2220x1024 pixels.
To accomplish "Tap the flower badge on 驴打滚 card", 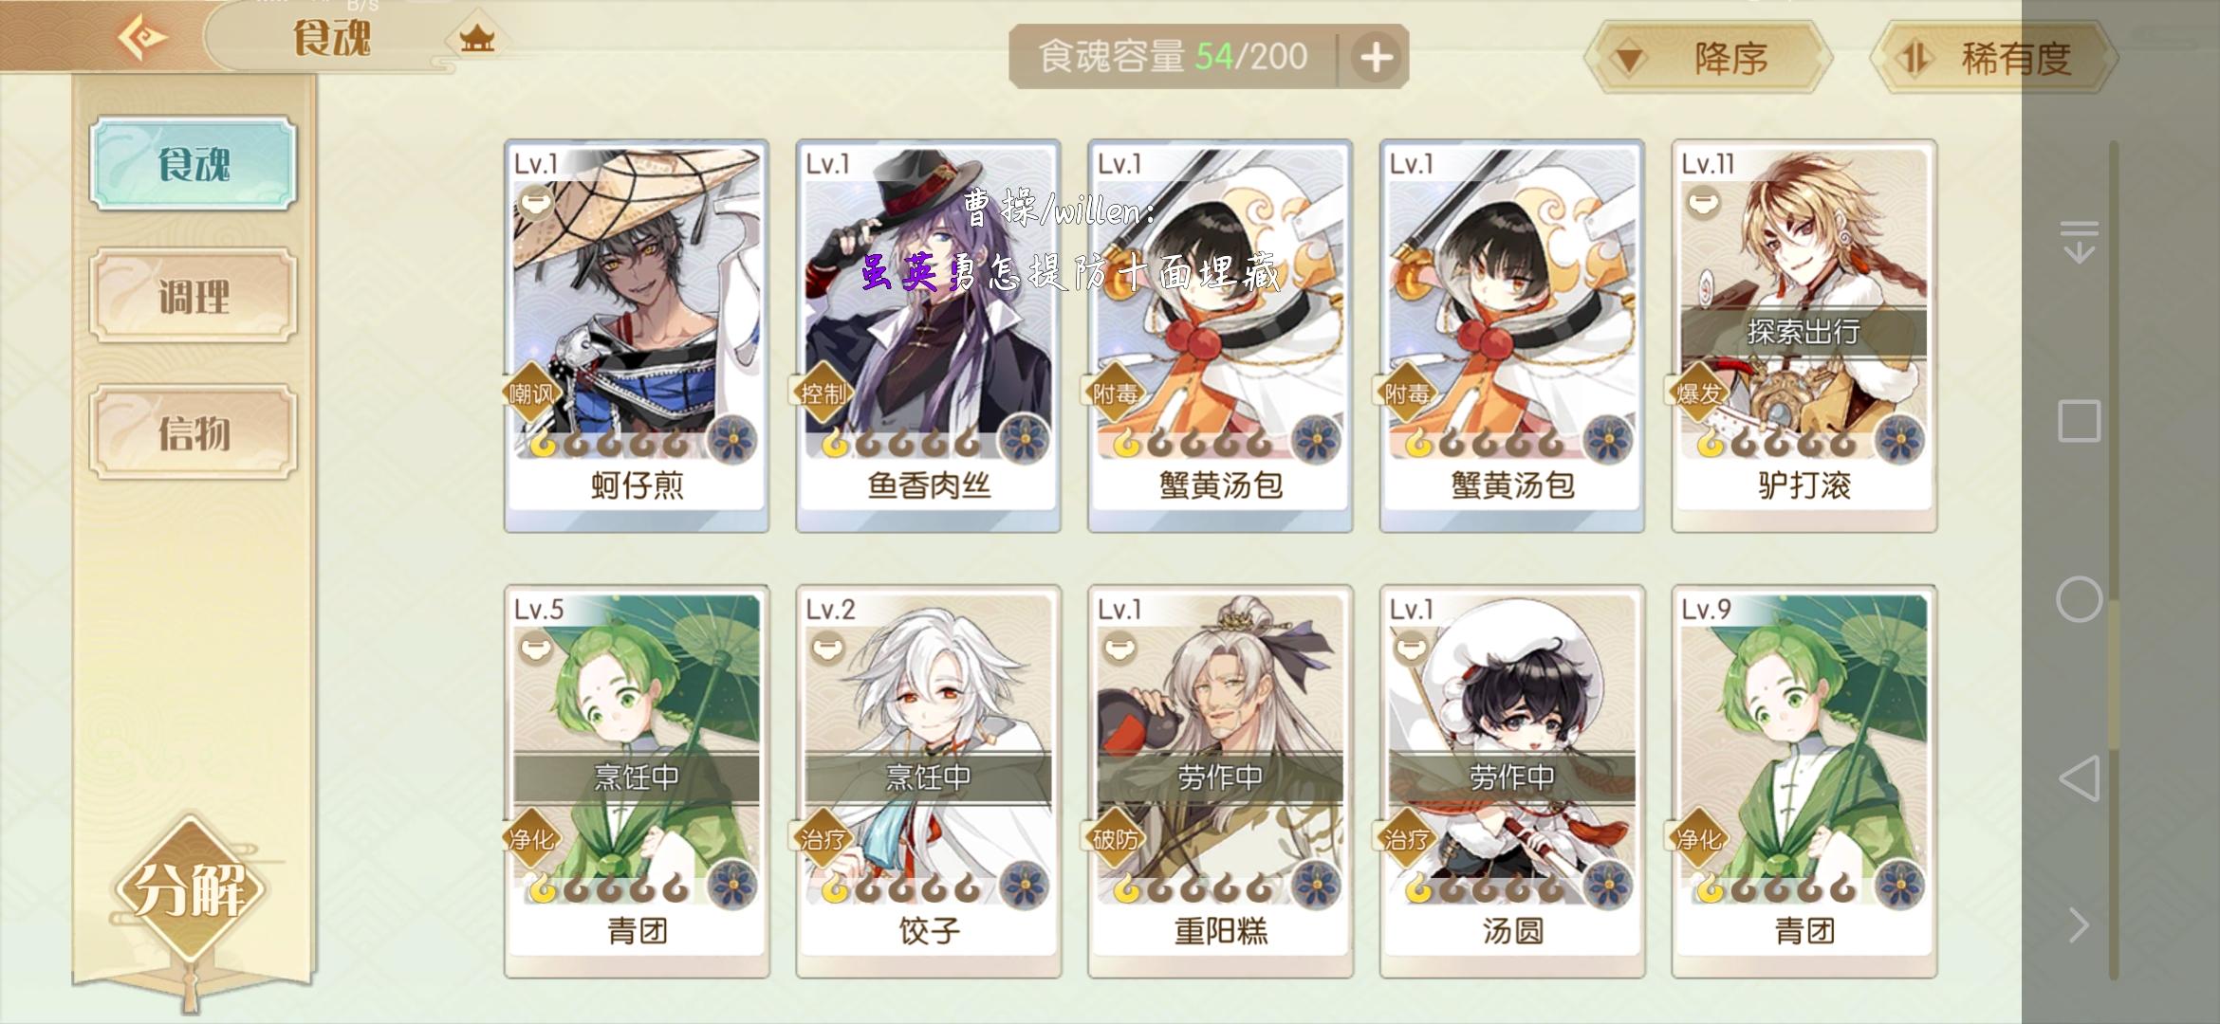I will click(1899, 440).
